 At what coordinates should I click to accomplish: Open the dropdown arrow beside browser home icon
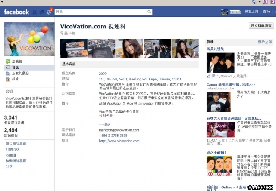[260, 2]
